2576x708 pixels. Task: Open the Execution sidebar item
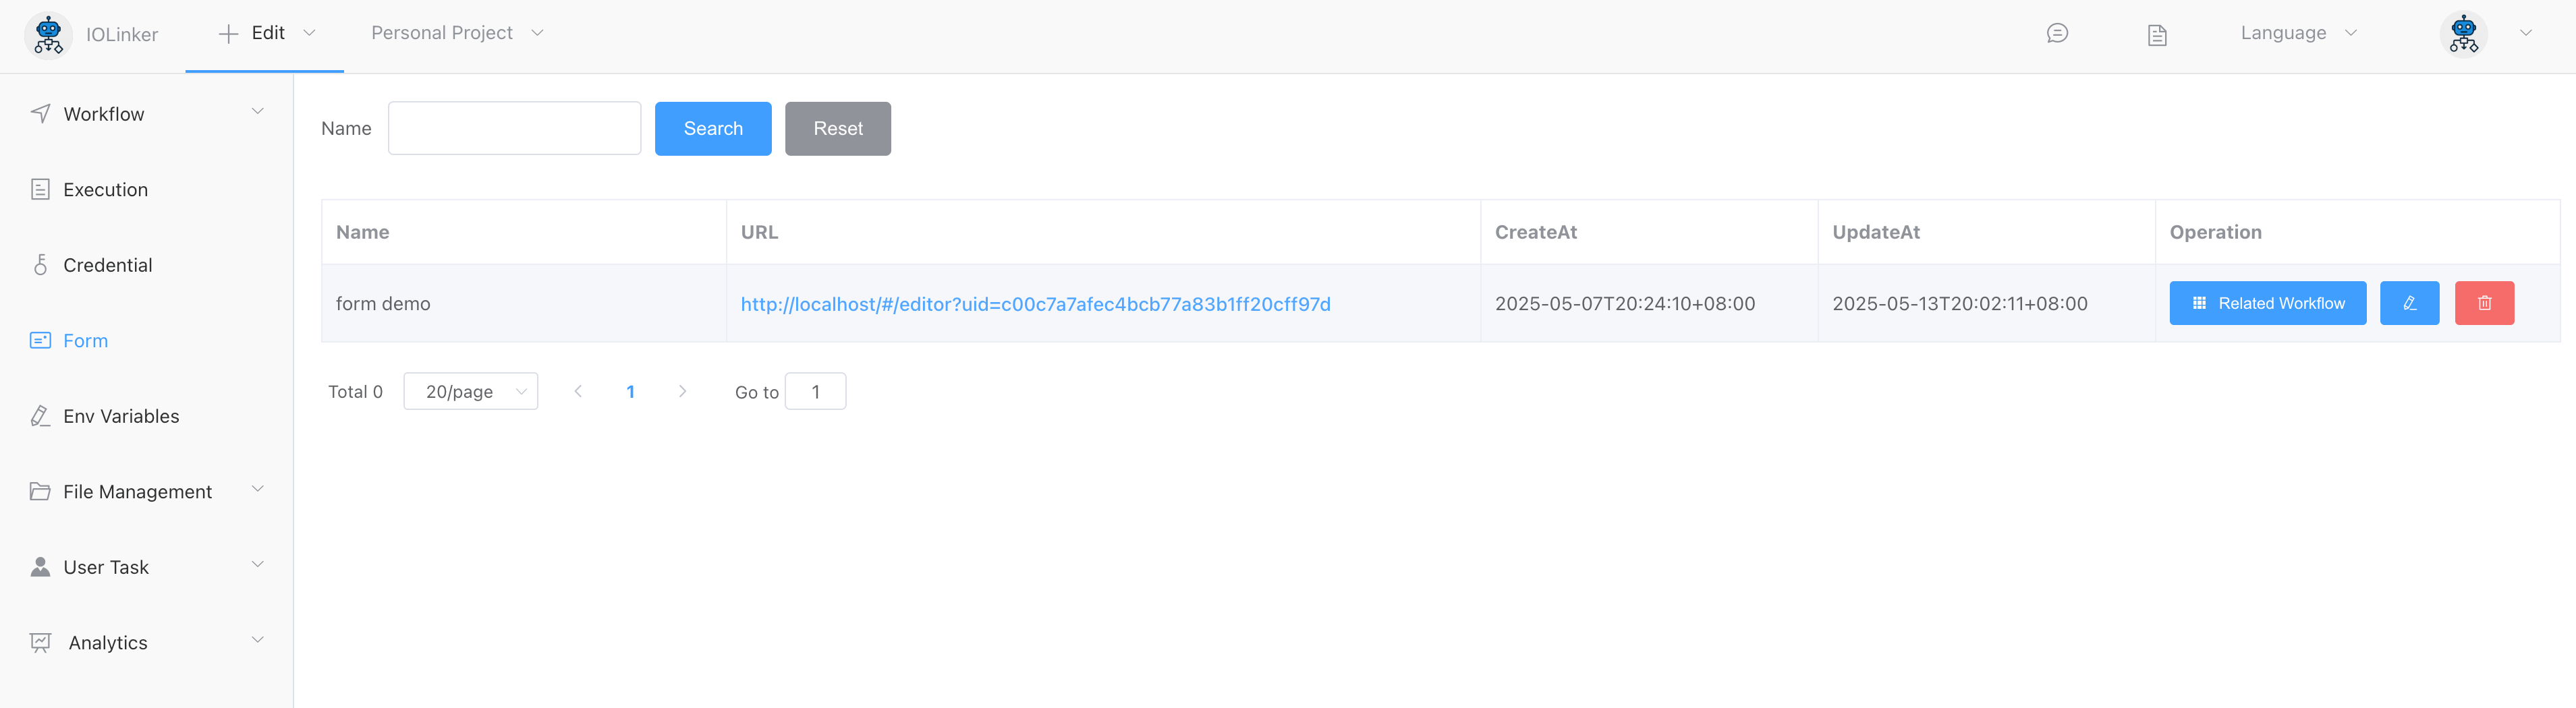tap(105, 189)
